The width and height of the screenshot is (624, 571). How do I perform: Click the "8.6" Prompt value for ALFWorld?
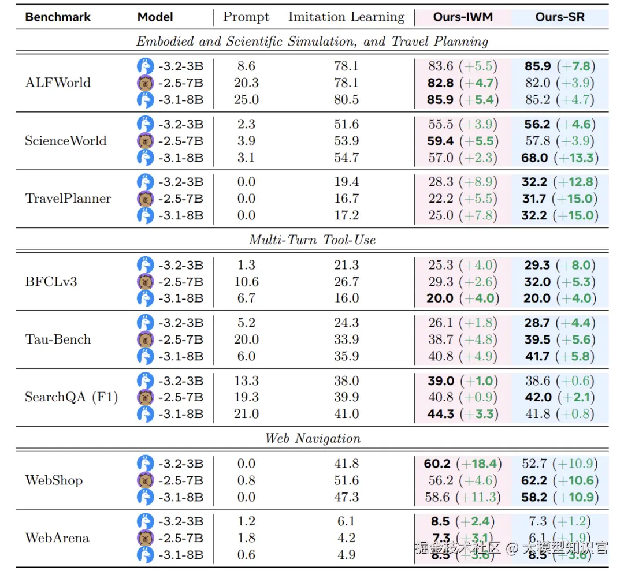(246, 66)
